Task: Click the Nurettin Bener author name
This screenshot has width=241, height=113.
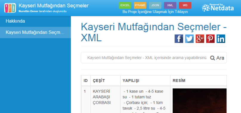Action: pos(28,11)
